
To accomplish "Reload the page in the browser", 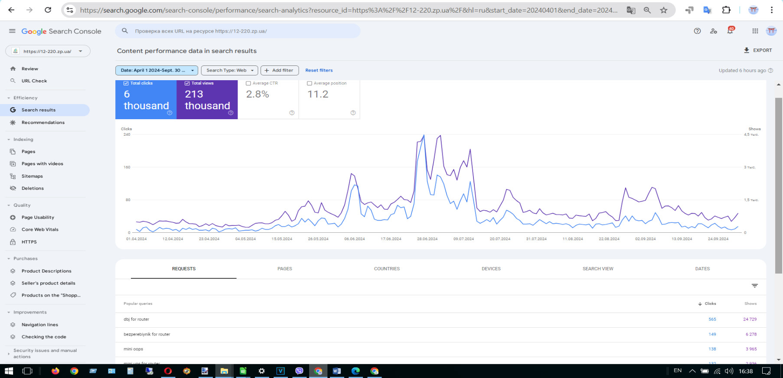I will (x=48, y=10).
